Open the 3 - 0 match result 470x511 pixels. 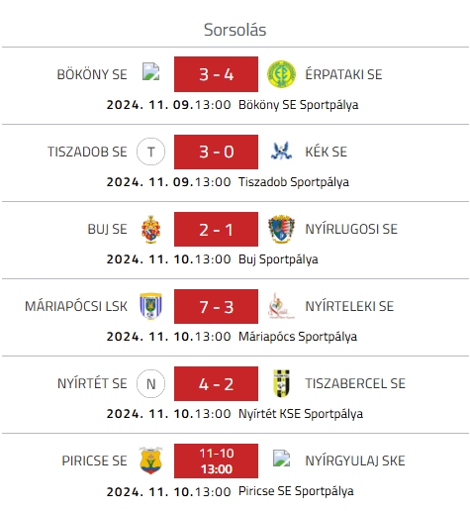coord(216,152)
